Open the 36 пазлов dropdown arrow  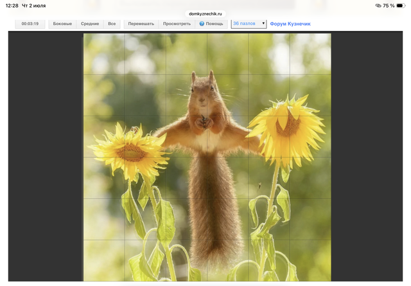pos(263,23)
